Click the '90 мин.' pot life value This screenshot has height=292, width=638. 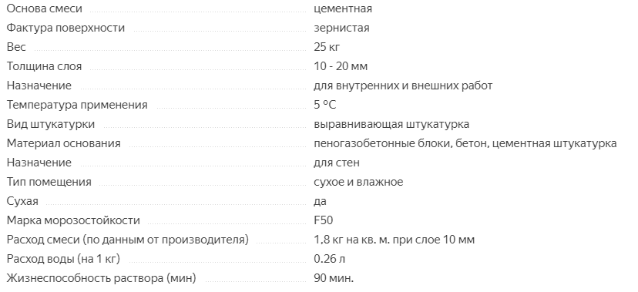click(x=334, y=278)
